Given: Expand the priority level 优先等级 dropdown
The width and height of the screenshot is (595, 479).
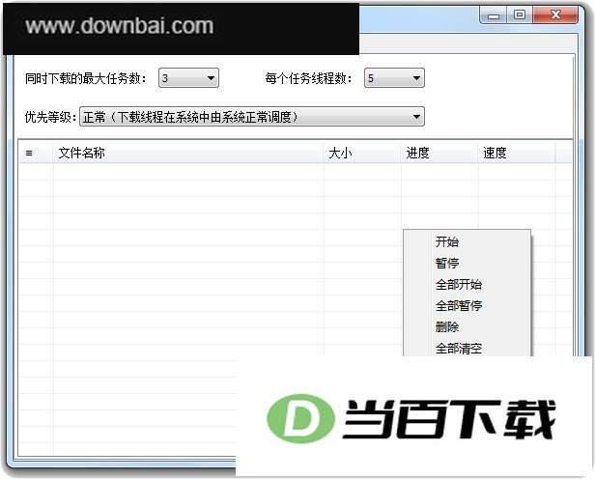Looking at the screenshot, I should point(252,117).
